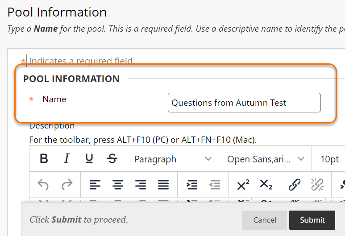
Task: Underline the selected text
Action: [x=89, y=159]
